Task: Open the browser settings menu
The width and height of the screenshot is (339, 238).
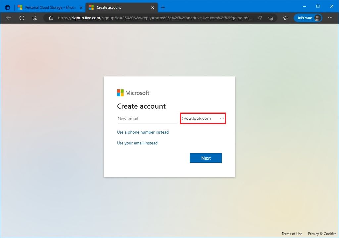Action: 330,18
